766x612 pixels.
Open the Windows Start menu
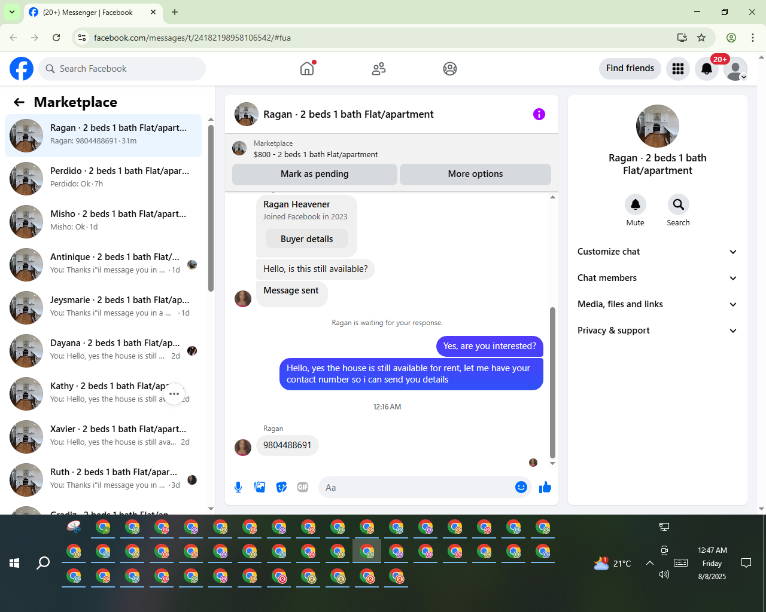point(14,563)
